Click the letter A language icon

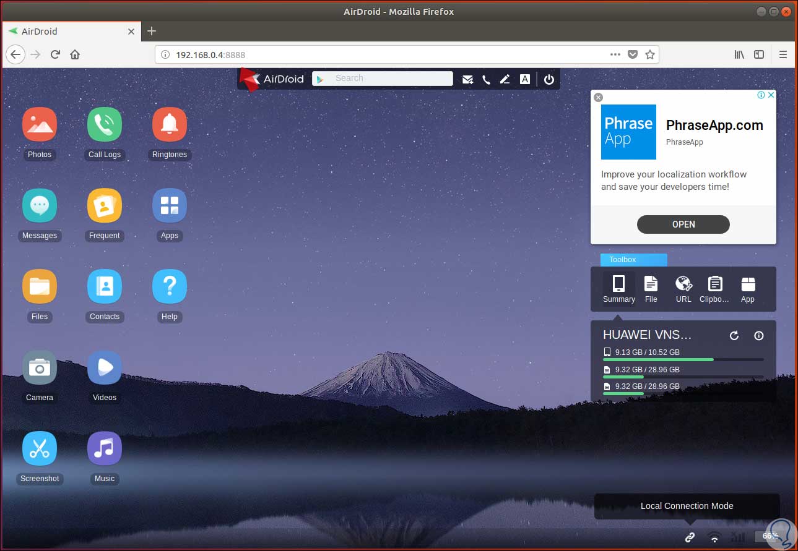pos(525,79)
